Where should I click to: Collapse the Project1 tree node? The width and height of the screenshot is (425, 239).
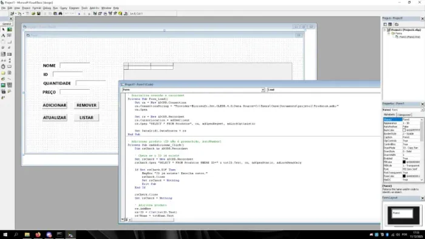click(x=385, y=30)
